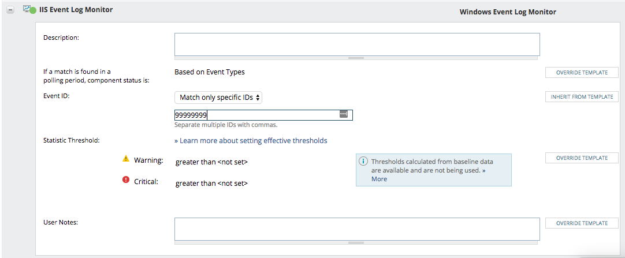Click the Windows Event Log Monitor label
The image size is (625, 258).
pyautogui.click(x=507, y=12)
